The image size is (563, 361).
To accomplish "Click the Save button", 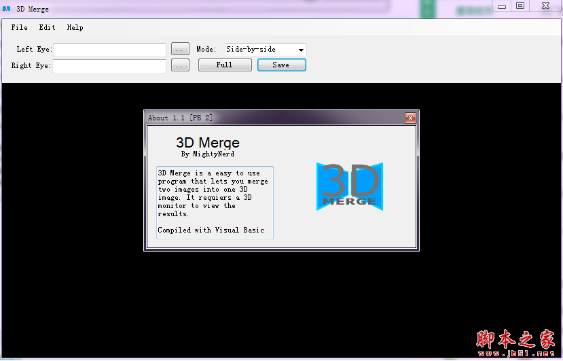I will tap(281, 65).
